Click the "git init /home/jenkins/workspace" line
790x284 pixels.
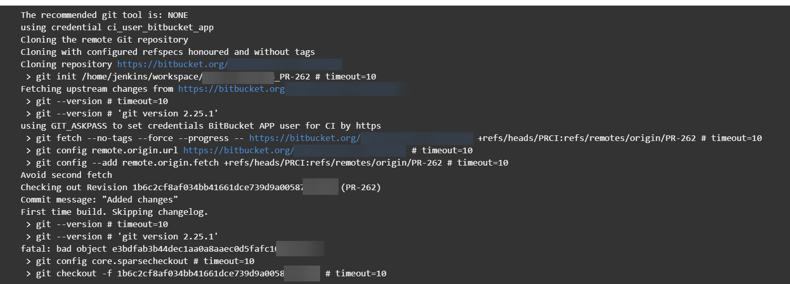click(201, 76)
